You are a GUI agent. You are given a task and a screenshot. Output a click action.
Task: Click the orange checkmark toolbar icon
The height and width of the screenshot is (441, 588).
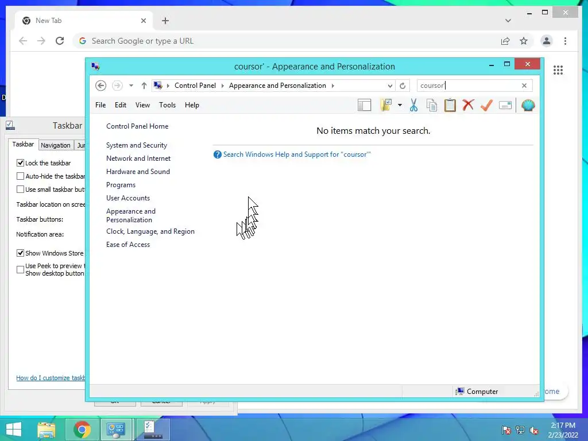[486, 106]
